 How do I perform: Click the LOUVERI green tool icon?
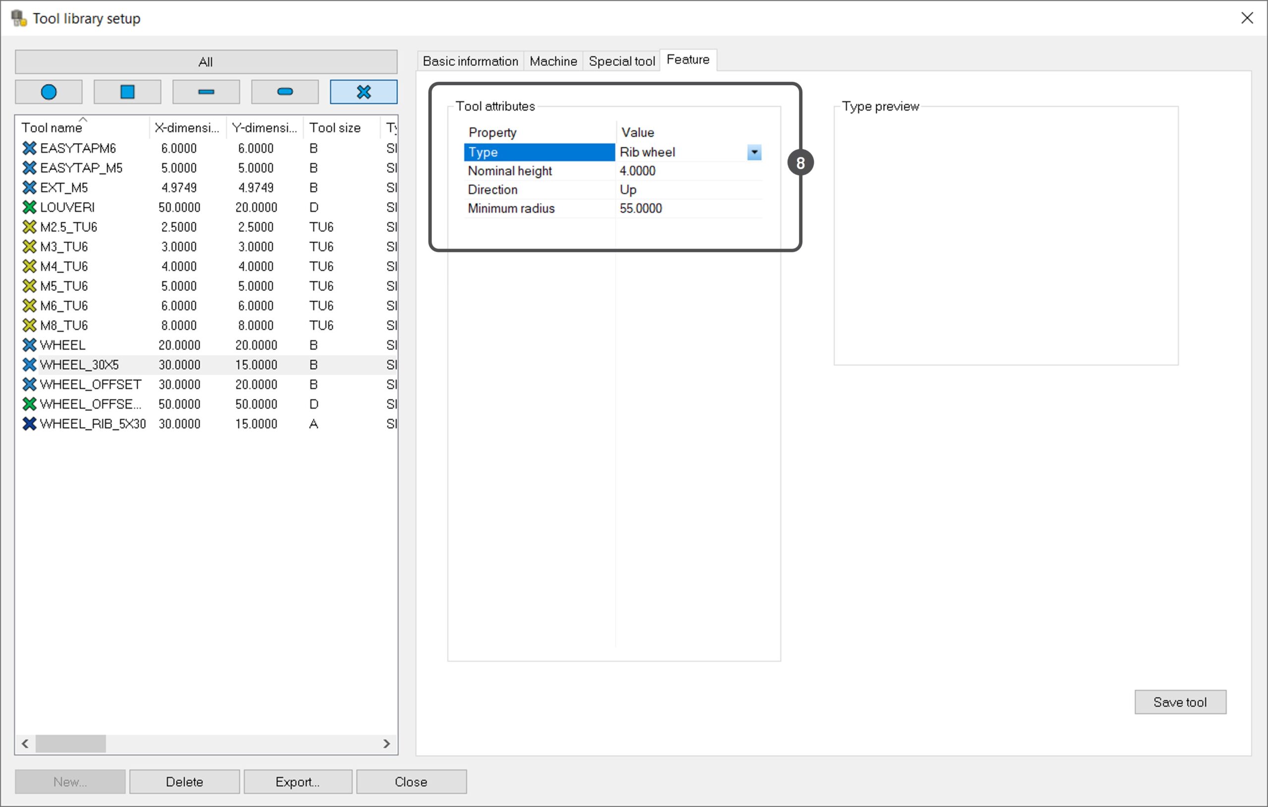30,207
